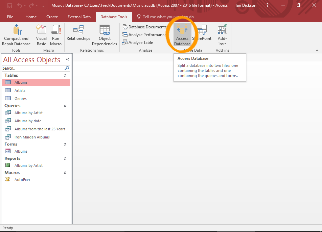
Task: Restore down the window
Action: point(299,5)
